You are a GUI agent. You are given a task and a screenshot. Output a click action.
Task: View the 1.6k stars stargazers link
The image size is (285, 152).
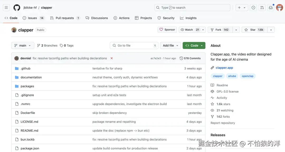pyautogui.click(x=220, y=104)
